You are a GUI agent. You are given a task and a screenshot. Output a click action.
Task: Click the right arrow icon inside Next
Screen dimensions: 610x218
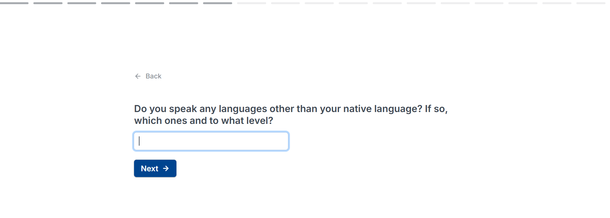click(x=166, y=168)
